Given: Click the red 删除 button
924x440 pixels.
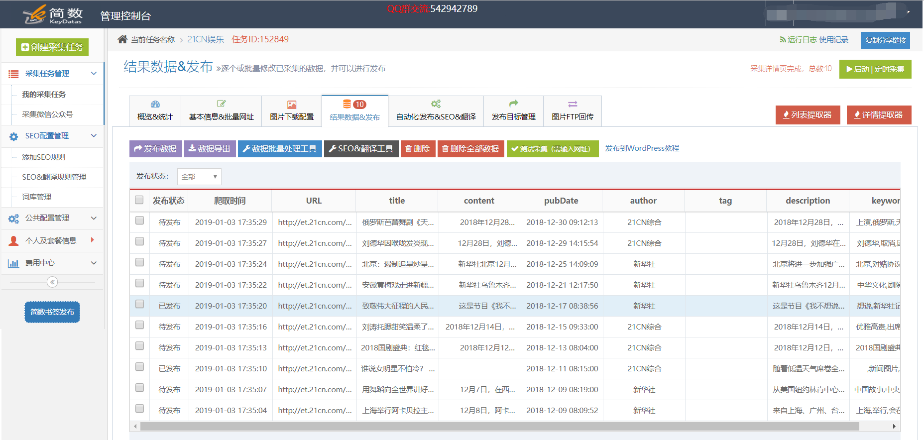Looking at the screenshot, I should pyautogui.click(x=418, y=149).
